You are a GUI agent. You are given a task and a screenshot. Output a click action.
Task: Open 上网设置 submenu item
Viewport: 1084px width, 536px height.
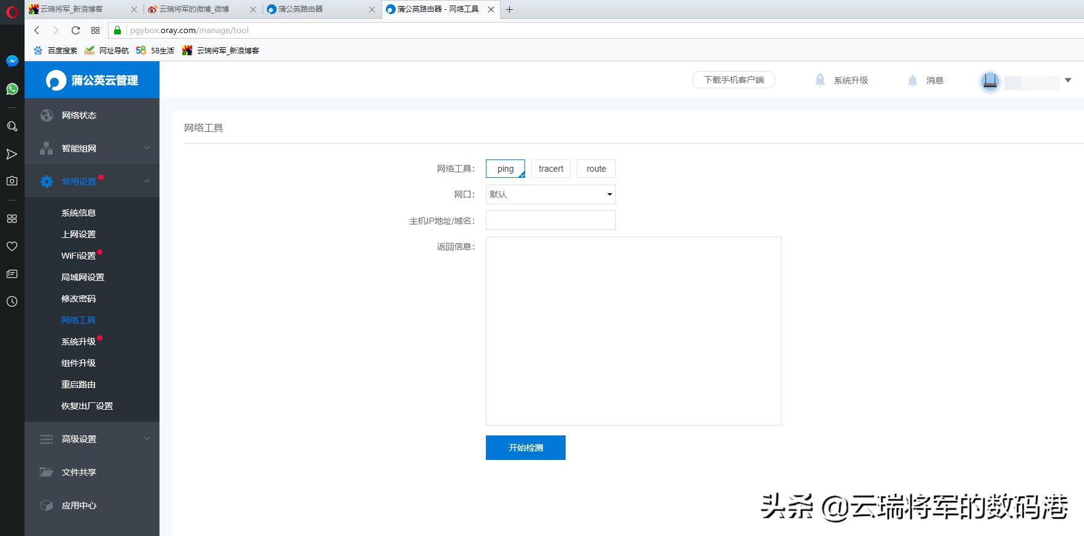pyautogui.click(x=79, y=234)
